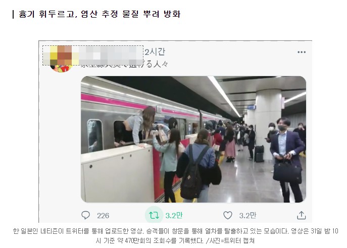The height and width of the screenshot is (248, 347).
Task: Click the green 3.2만 retweet count
Action: 174,215
